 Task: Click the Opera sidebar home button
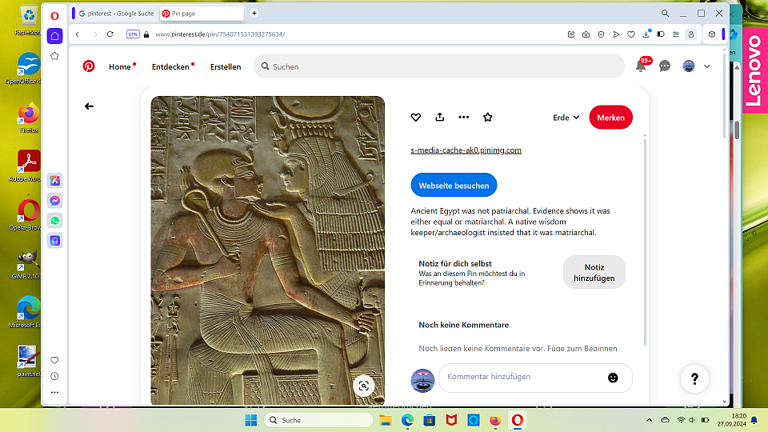(55, 36)
